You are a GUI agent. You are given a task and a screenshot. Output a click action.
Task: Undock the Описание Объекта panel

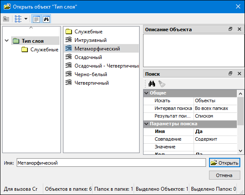pos(230,29)
